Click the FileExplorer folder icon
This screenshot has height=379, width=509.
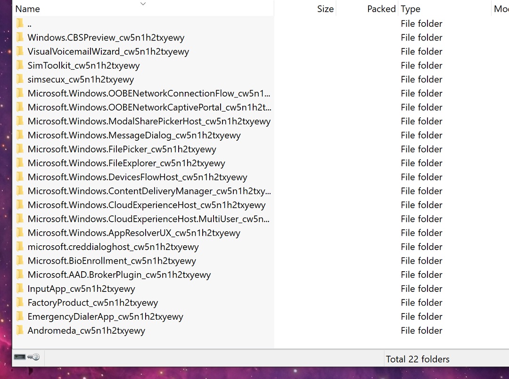tap(20, 163)
